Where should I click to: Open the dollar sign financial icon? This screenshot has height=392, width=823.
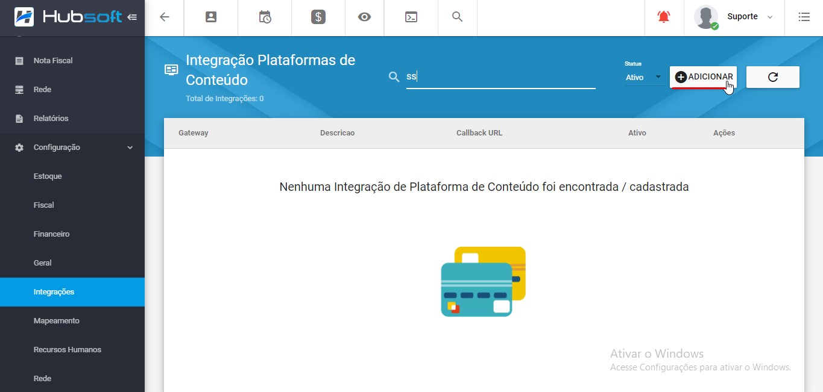click(318, 17)
